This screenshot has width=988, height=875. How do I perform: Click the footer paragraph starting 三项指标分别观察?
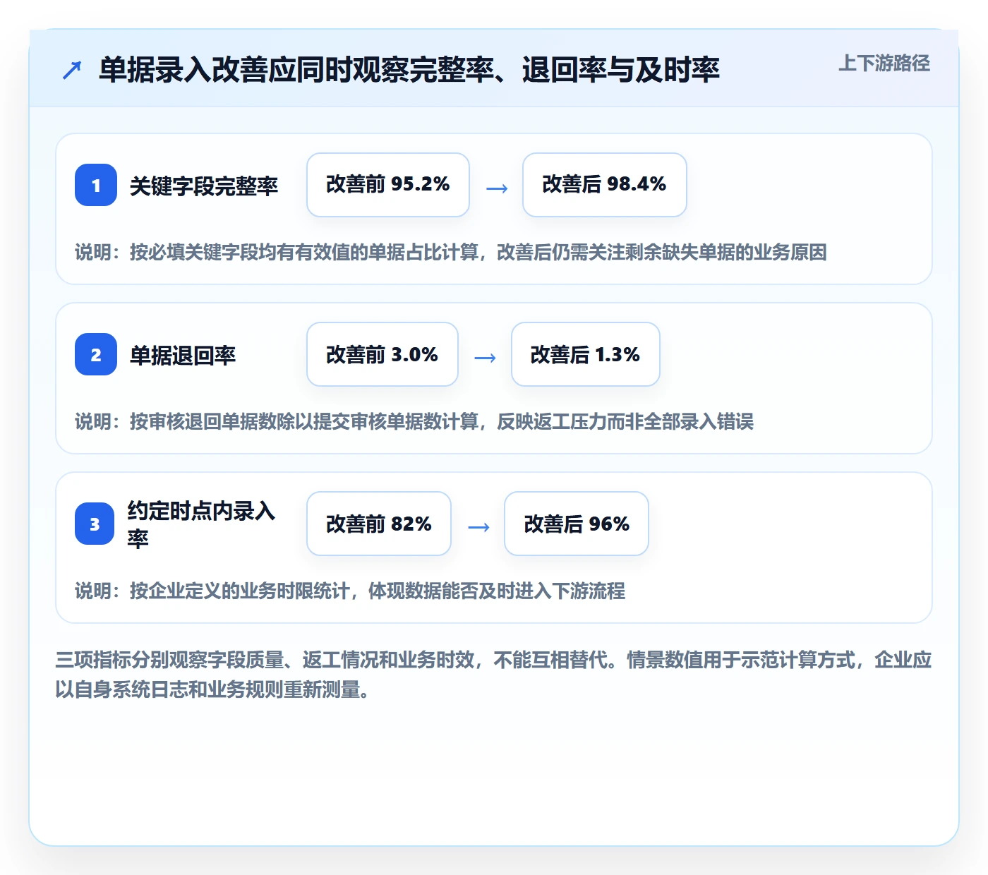493,674
